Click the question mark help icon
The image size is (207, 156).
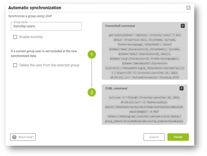point(14,137)
